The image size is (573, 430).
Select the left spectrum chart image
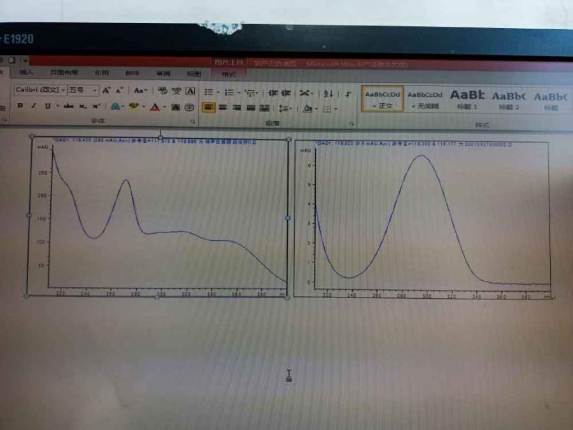coord(159,217)
